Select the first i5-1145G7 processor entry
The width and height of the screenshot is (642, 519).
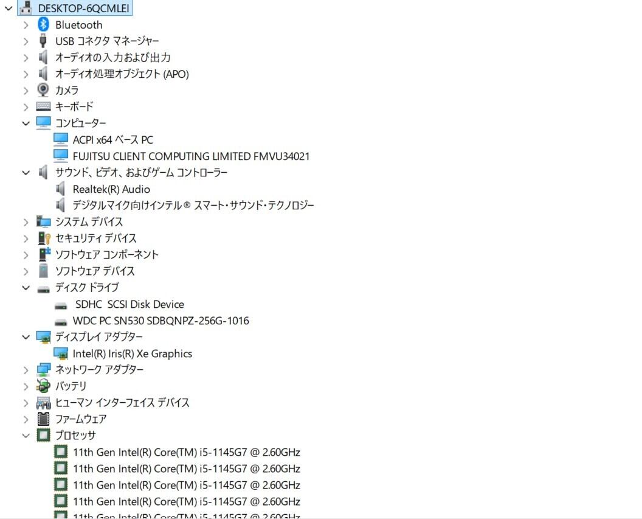coord(187,452)
